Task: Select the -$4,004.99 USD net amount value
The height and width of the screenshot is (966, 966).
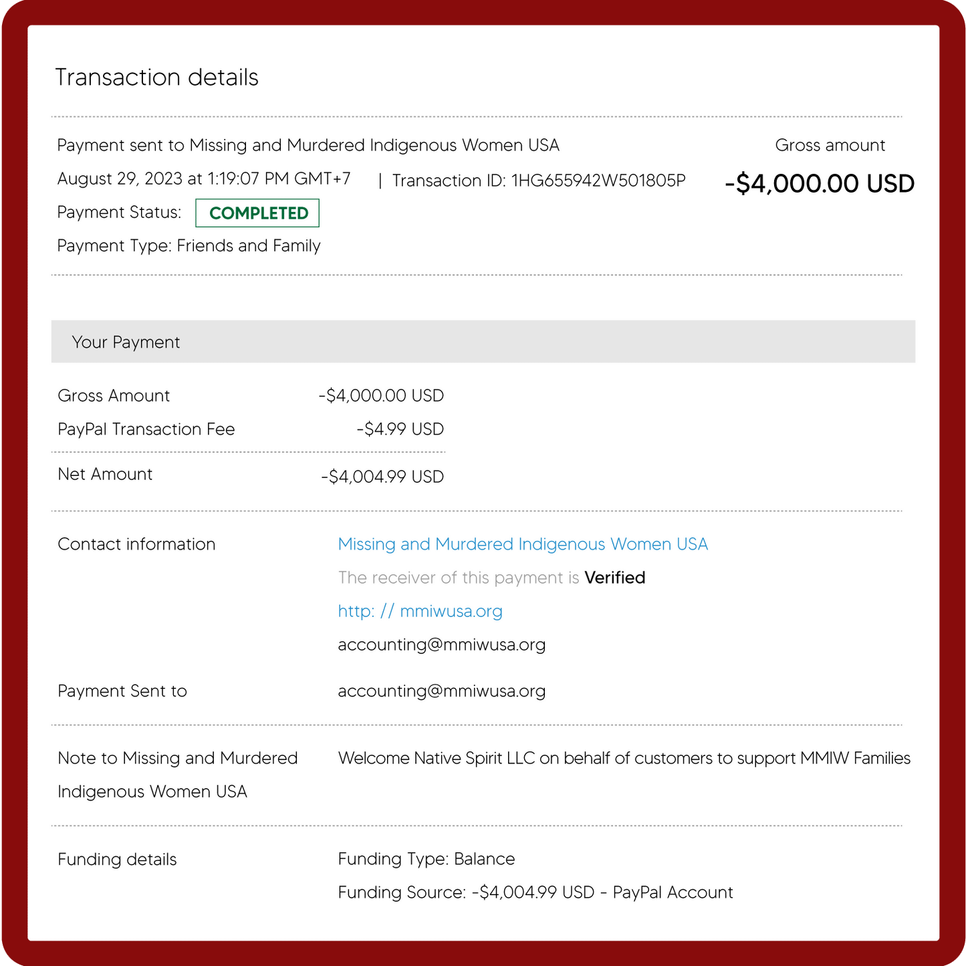Action: (x=382, y=477)
